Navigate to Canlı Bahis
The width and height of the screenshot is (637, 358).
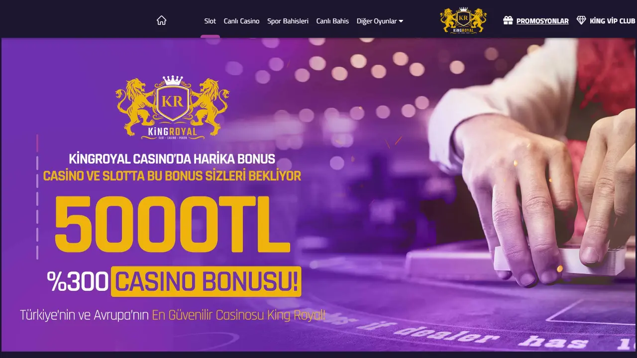click(x=332, y=21)
